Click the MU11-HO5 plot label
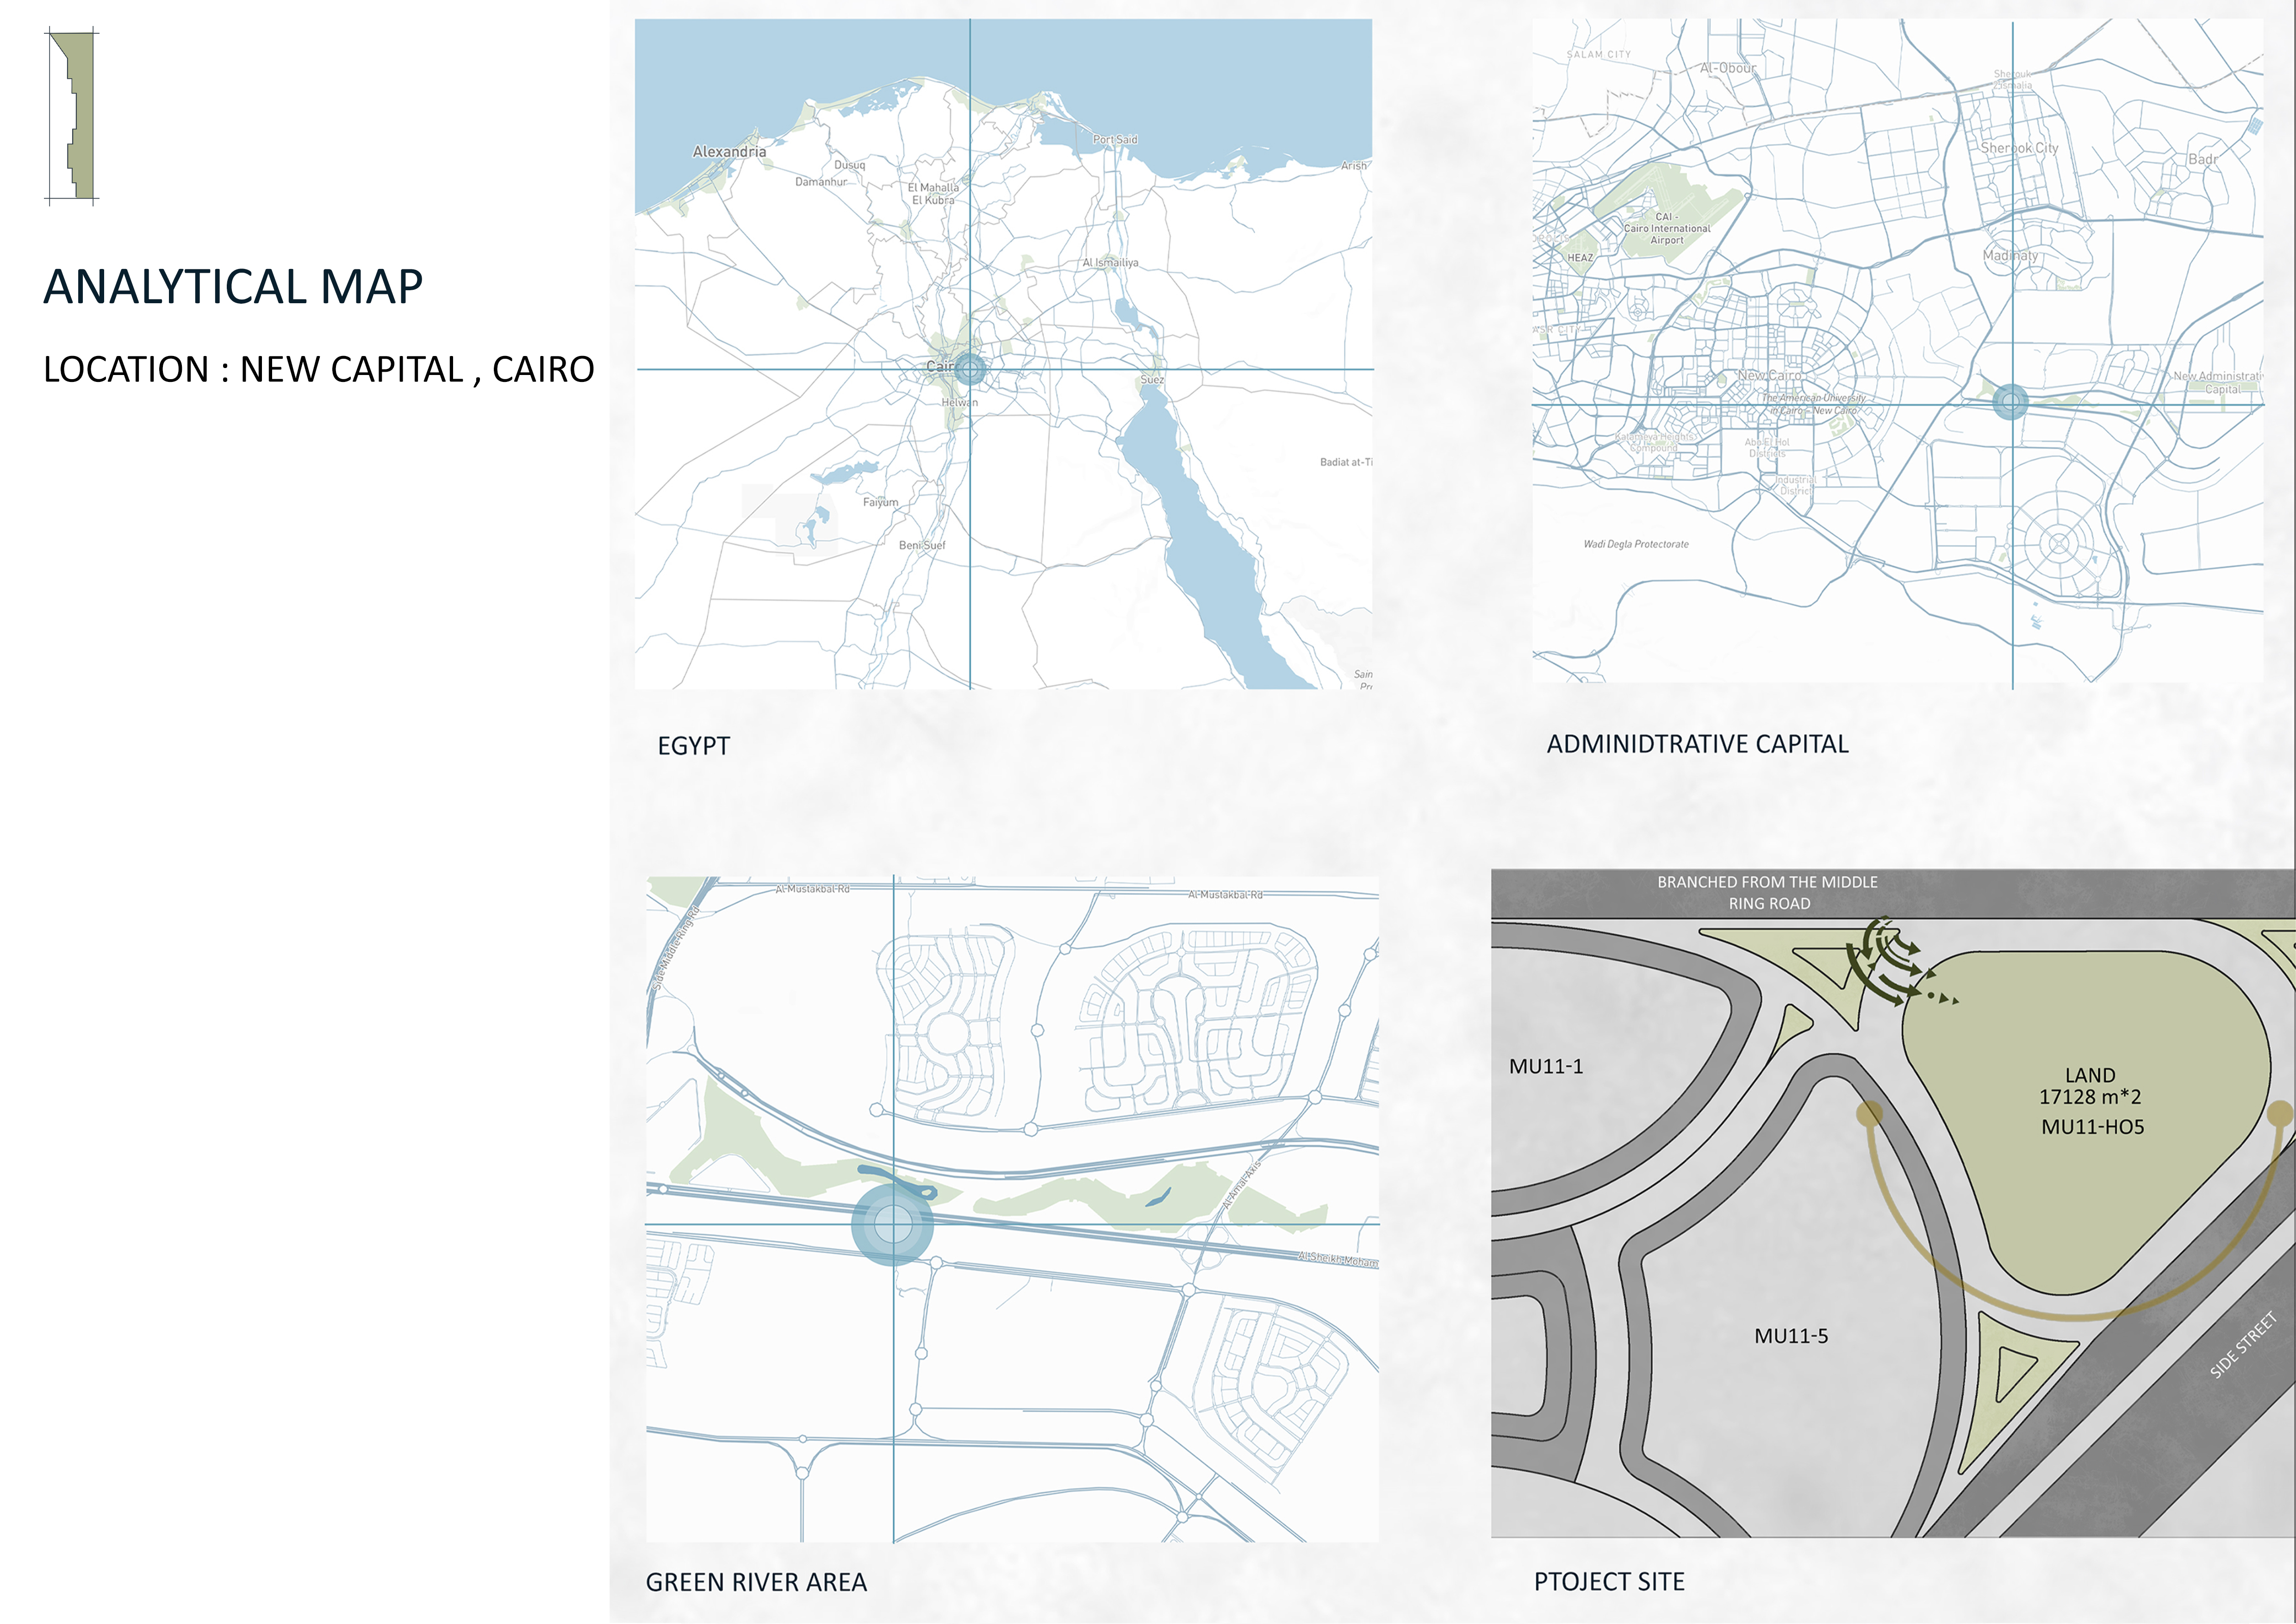This screenshot has width=2296, height=1624. 2093,1127
